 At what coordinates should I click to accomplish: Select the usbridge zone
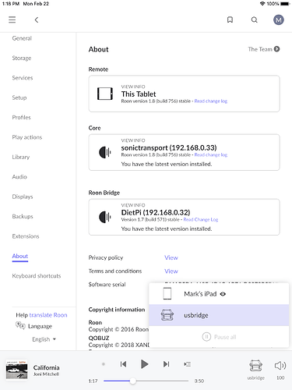coord(219,315)
